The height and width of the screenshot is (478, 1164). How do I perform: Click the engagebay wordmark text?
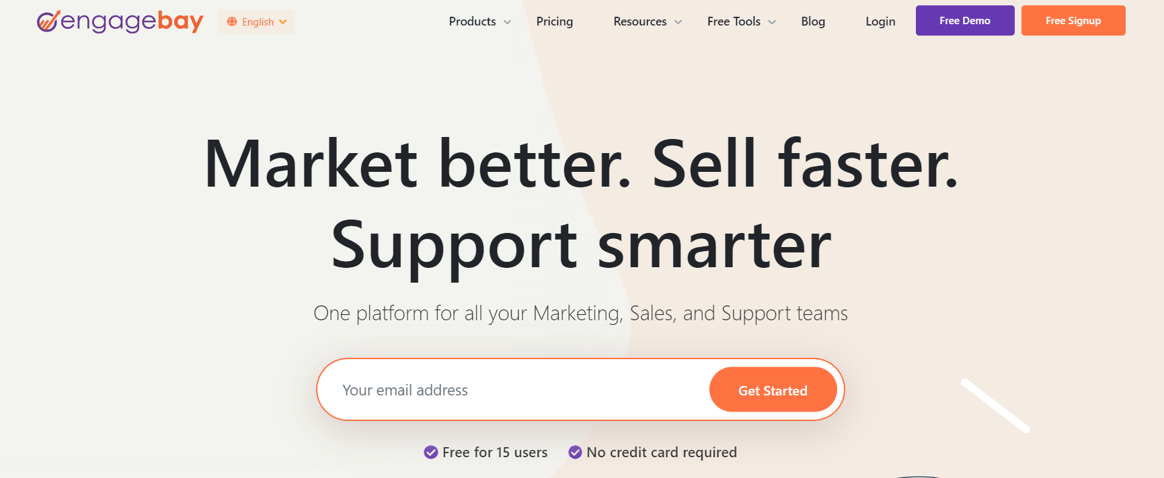coord(132,21)
